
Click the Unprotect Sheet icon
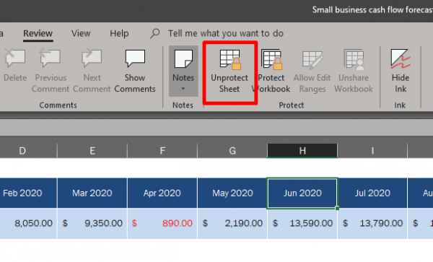(x=229, y=71)
